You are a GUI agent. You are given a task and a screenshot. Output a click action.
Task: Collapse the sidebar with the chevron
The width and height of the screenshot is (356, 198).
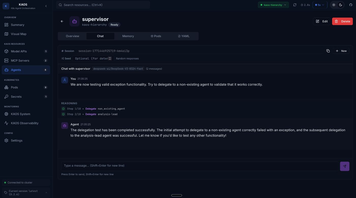point(46,6)
